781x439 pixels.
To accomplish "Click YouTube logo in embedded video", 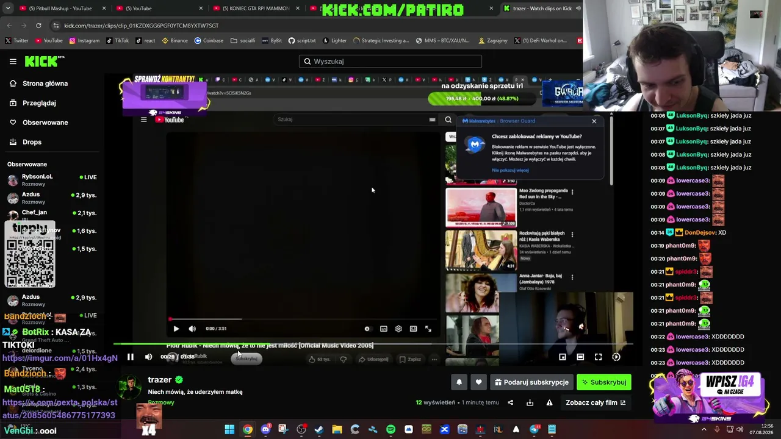I will (x=170, y=120).
